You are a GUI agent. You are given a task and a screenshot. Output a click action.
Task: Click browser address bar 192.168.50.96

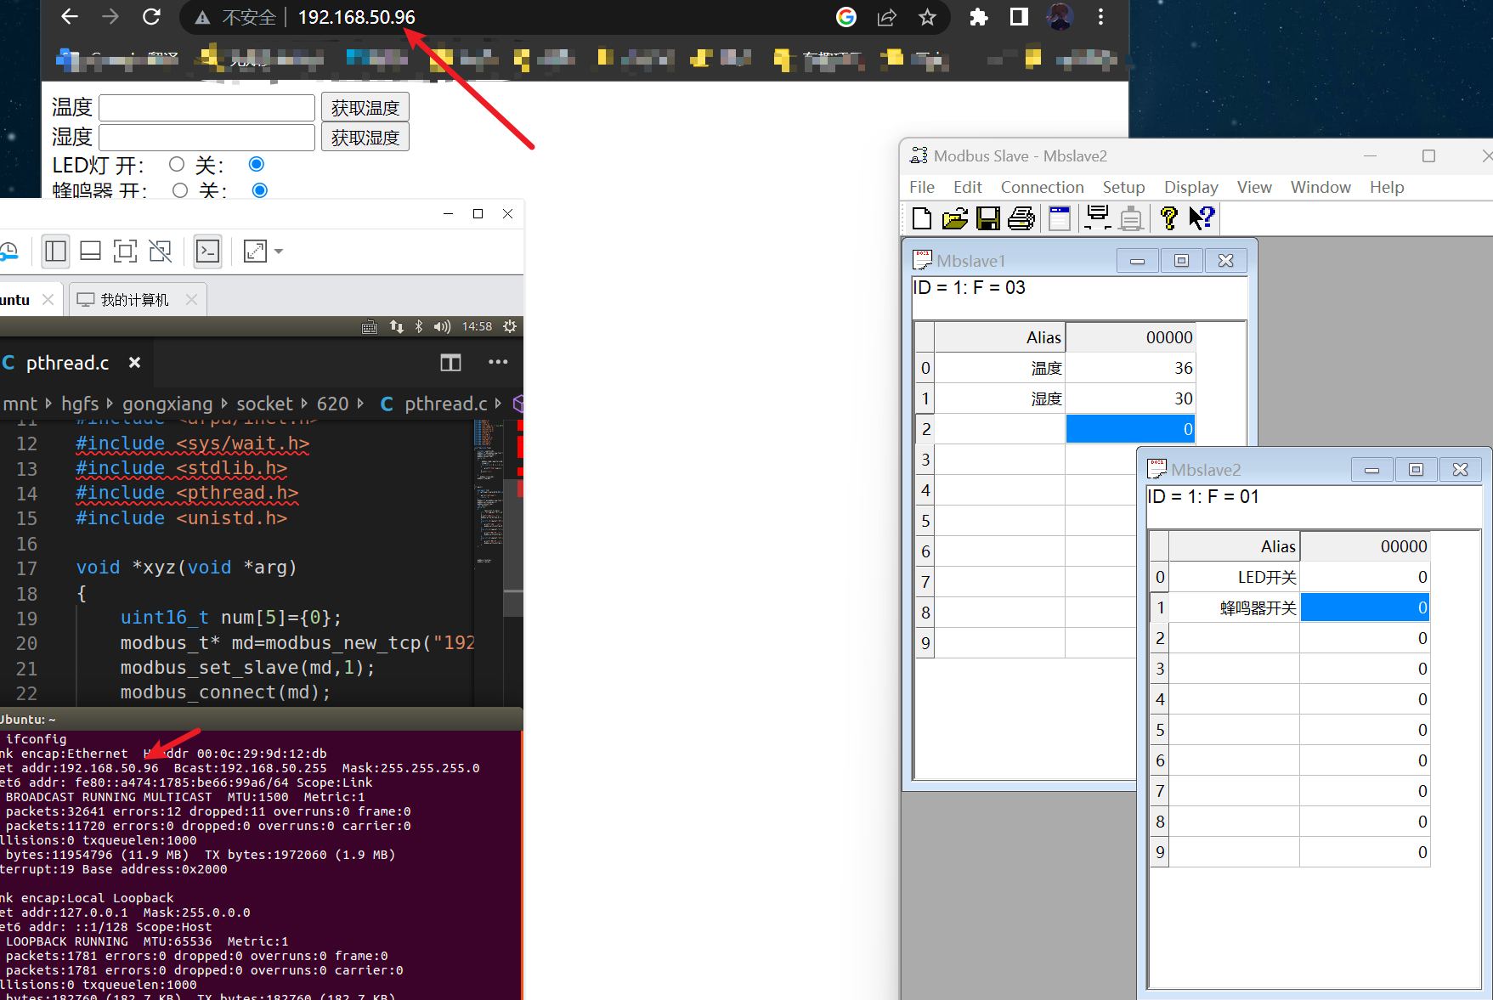(357, 17)
